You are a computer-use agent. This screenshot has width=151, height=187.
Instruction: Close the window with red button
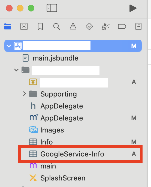[x=9, y=8]
